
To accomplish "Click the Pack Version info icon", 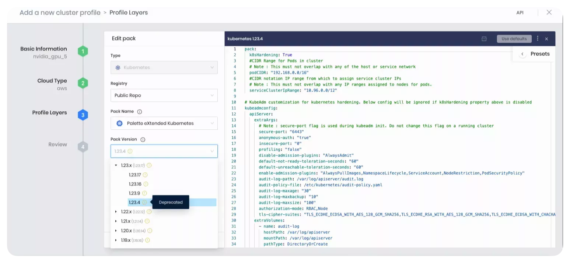I will tap(143, 140).
